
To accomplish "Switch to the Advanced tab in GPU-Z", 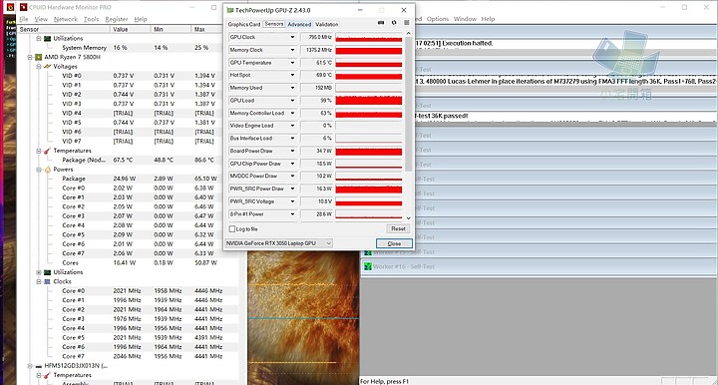I will click(x=299, y=24).
